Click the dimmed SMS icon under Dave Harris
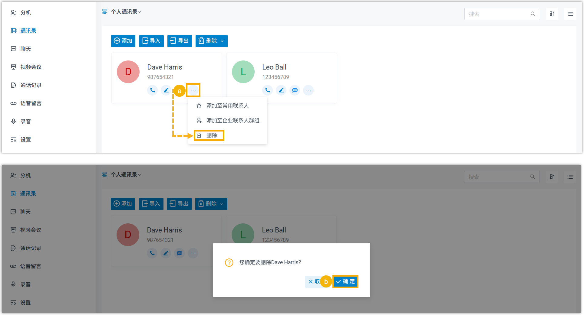The width and height of the screenshot is (584, 315). coord(180,253)
